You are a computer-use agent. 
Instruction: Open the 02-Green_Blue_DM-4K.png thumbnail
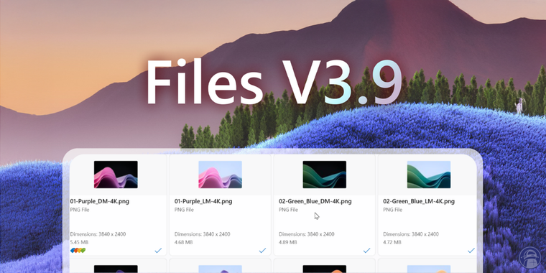point(325,175)
